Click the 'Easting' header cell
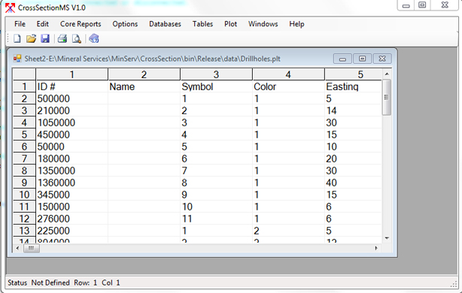Viewport: 462px width, 293px height. pyautogui.click(x=354, y=86)
